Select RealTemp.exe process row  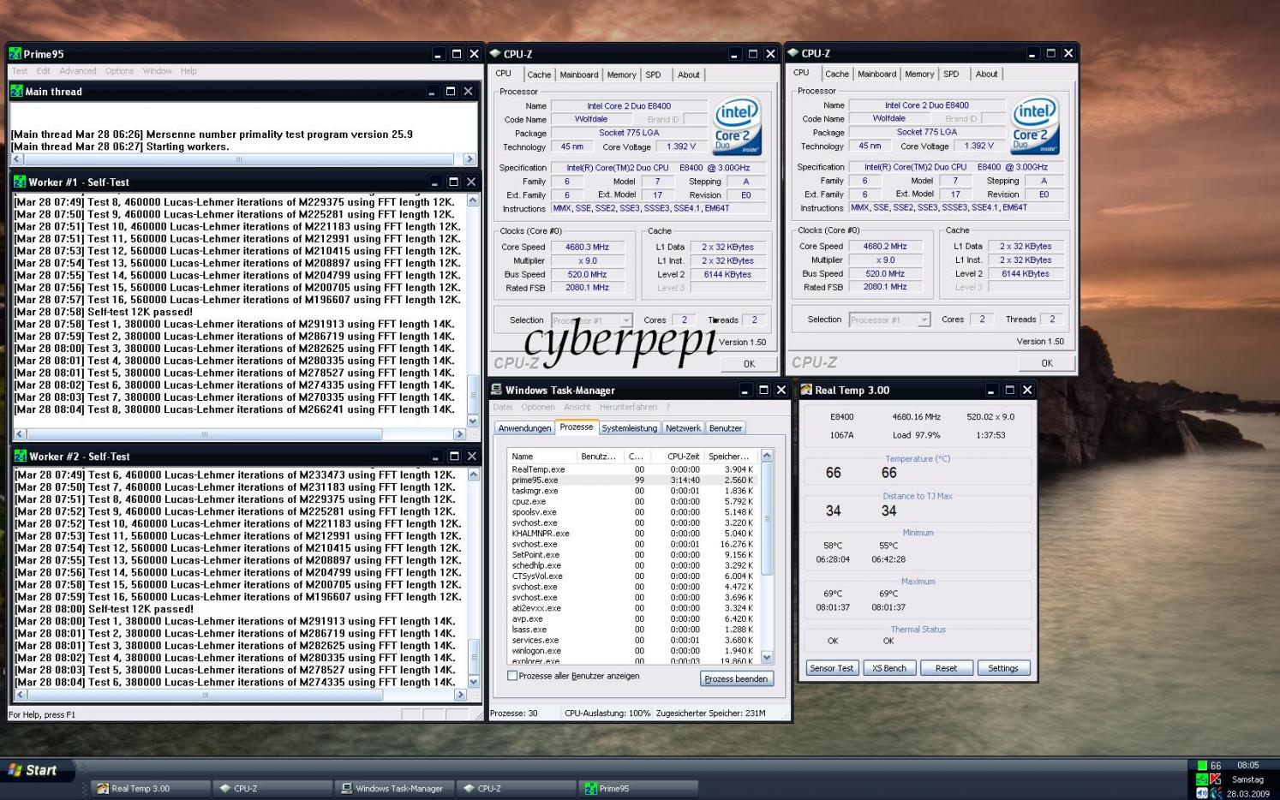pyautogui.click(x=633, y=469)
